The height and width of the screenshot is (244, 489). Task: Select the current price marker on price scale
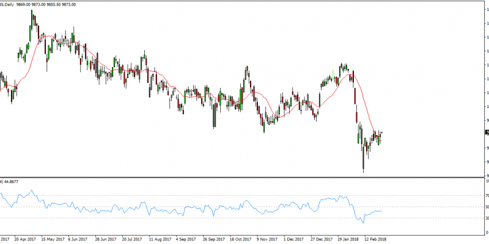click(x=487, y=132)
